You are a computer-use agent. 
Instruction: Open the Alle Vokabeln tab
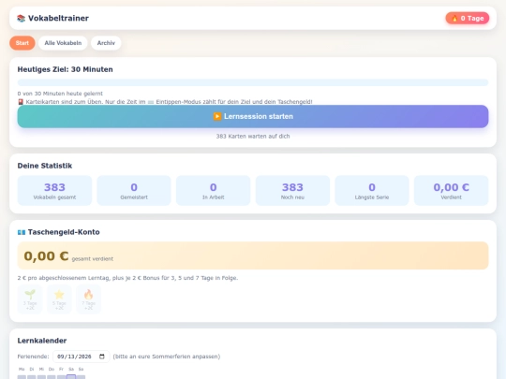63,43
